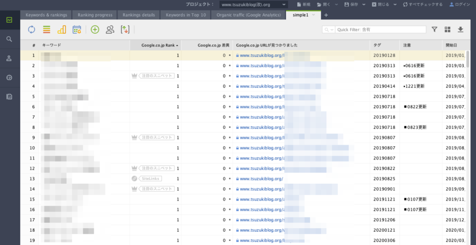Open the Quick Filter search-type dropdown
Image resolution: width=476 pixels, height=245 pixels.
329,30
